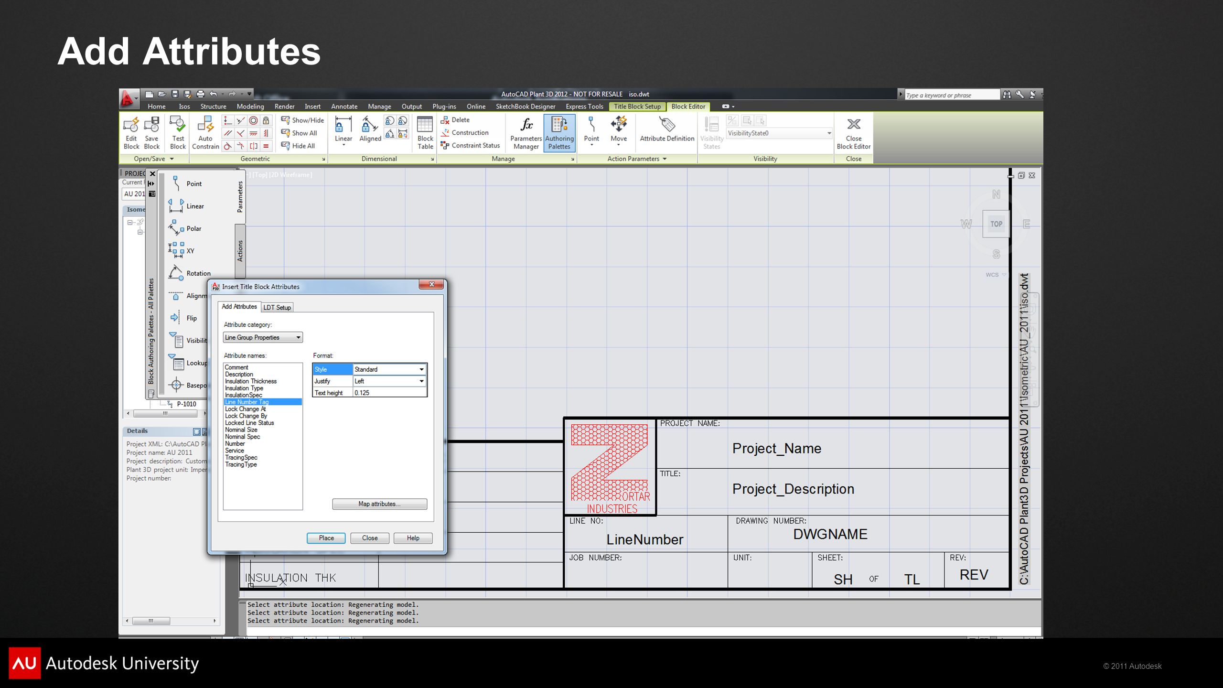This screenshot has height=688, width=1223.
Task: Select Flip parameter in authoring palette
Action: click(x=183, y=318)
